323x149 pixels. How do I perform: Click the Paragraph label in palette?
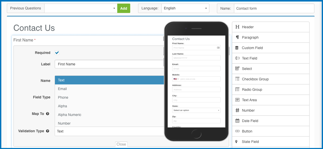[x=250, y=37]
